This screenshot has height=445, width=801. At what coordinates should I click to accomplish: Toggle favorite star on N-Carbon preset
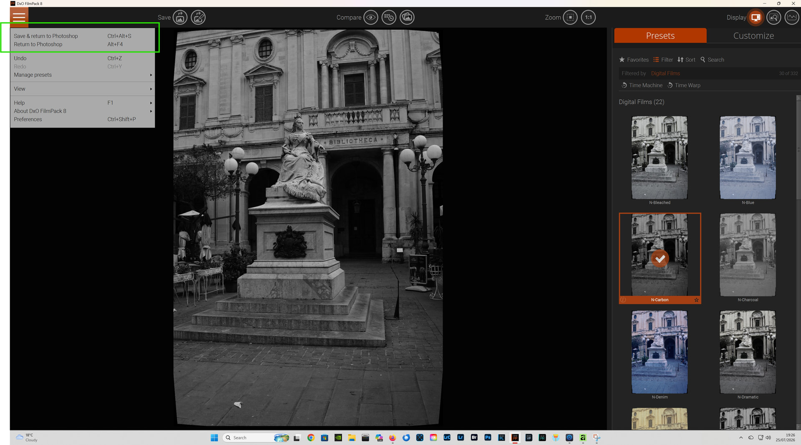pos(696,300)
